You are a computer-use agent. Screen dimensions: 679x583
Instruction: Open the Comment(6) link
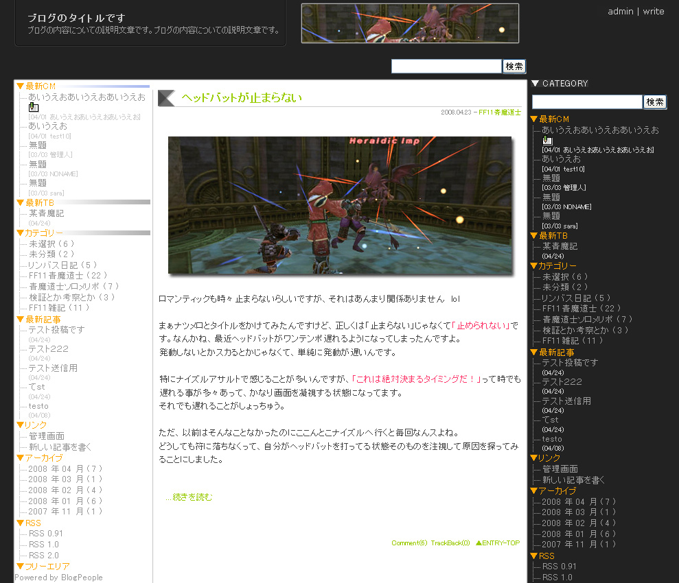409,543
